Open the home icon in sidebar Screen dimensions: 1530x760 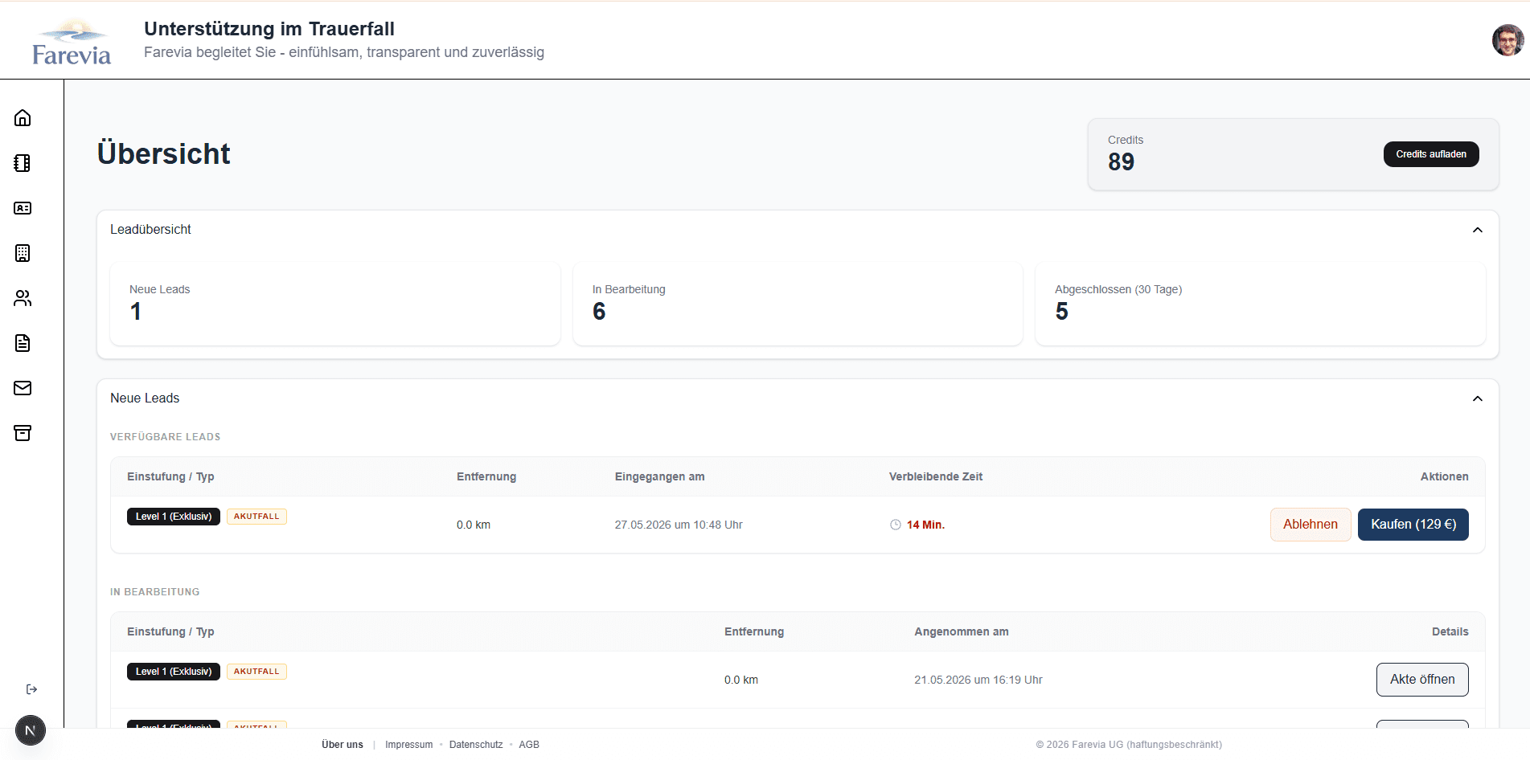pos(23,118)
